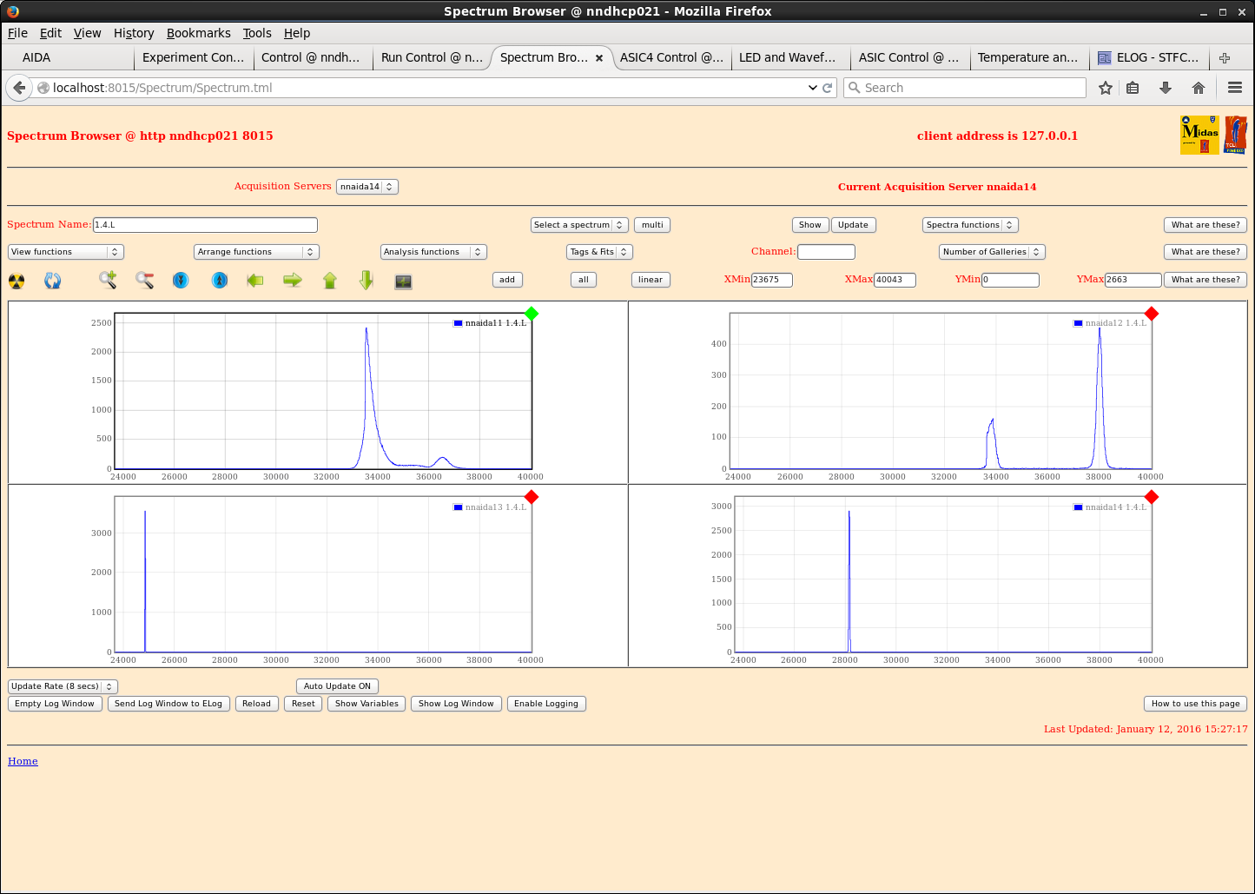This screenshot has width=1255, height=894.
Task: Open the Acquisition Servers dropdown
Action: click(x=367, y=187)
